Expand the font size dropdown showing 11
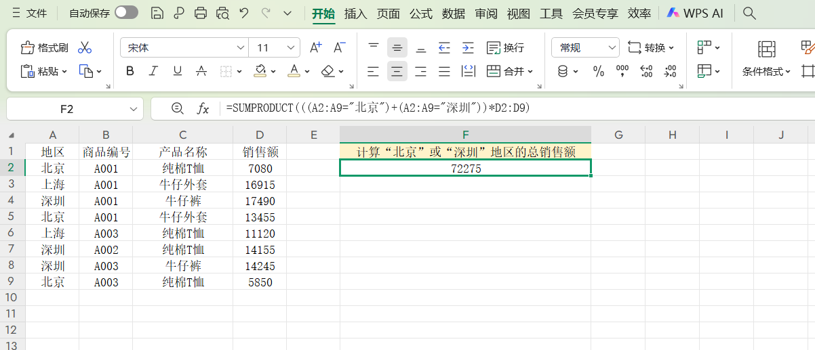815x350 pixels. pos(292,47)
